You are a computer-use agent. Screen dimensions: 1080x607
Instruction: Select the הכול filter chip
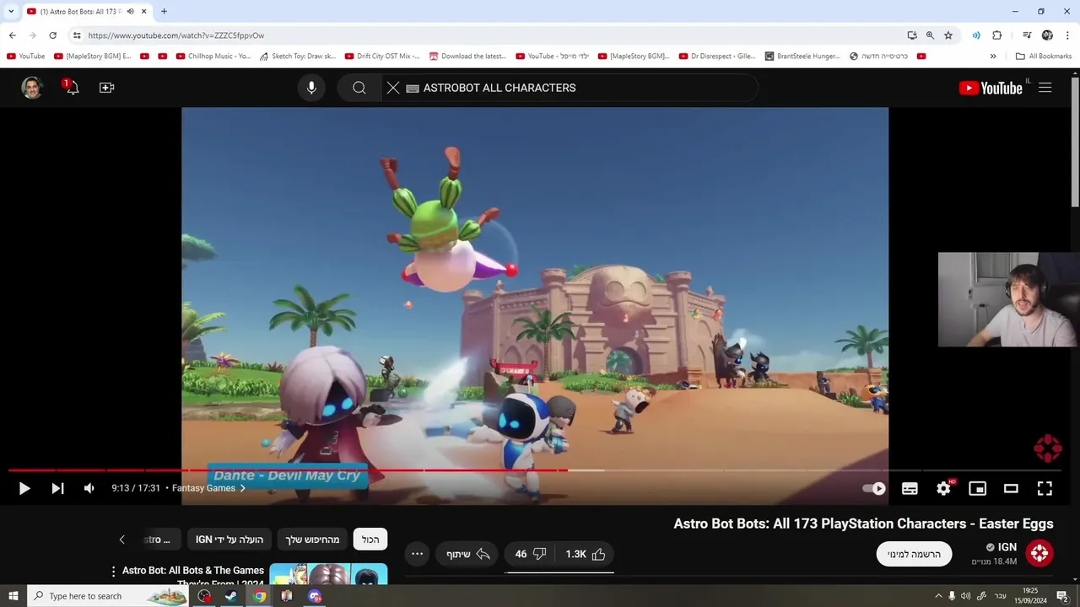(x=370, y=540)
